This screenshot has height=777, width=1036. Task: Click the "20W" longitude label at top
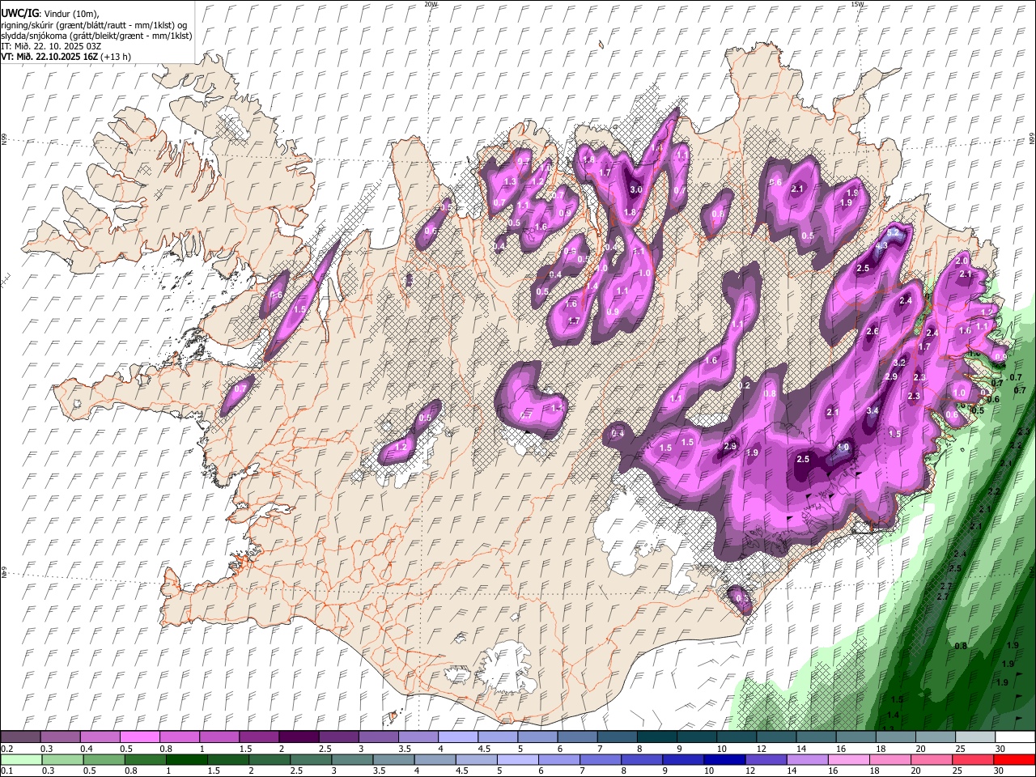(x=431, y=4)
